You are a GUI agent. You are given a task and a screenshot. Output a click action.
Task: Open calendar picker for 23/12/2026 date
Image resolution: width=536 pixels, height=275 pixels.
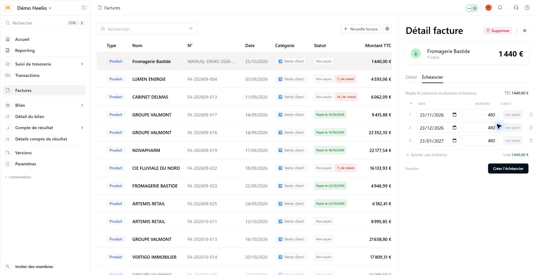click(x=454, y=127)
